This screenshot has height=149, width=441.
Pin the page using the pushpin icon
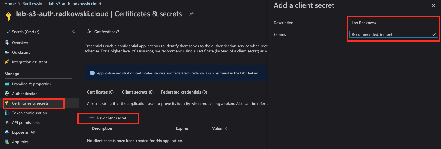coord(191,14)
